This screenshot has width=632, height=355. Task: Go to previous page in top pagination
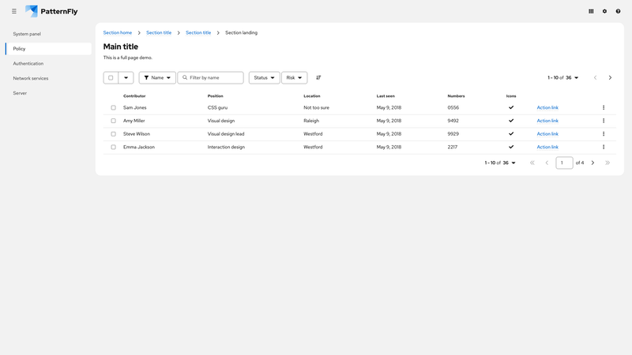coord(595,77)
